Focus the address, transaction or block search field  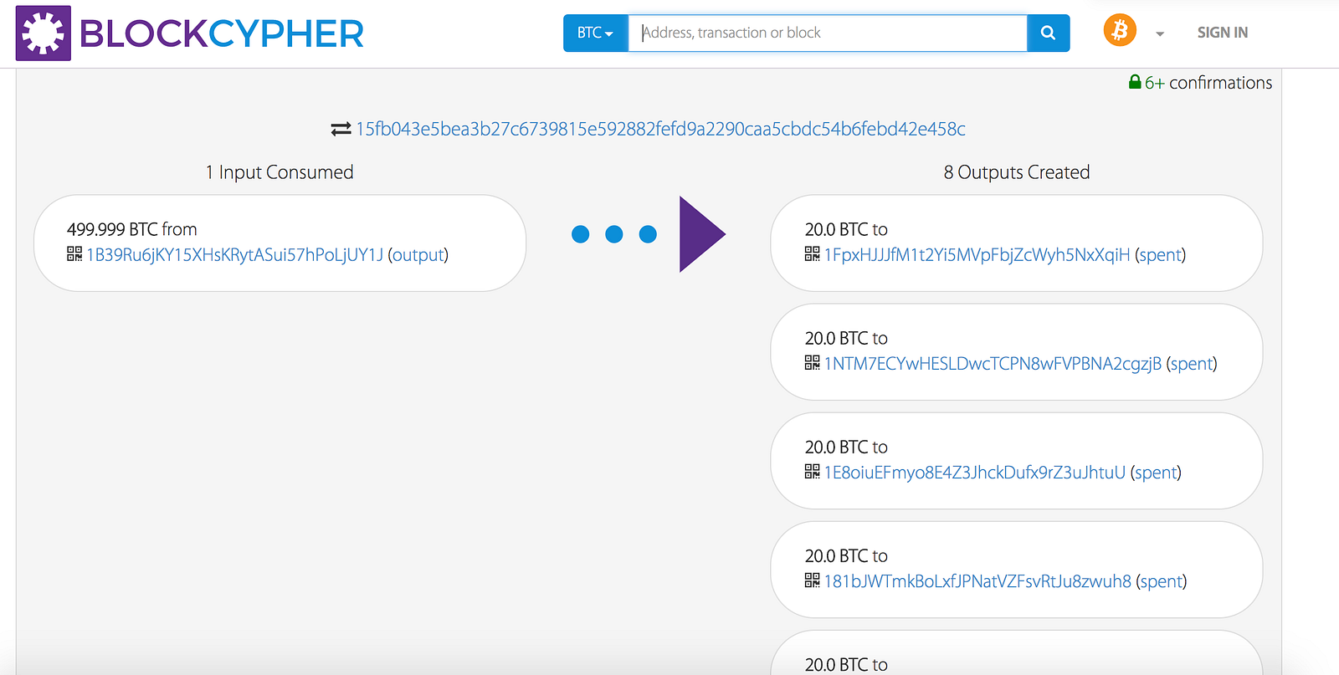coord(828,33)
